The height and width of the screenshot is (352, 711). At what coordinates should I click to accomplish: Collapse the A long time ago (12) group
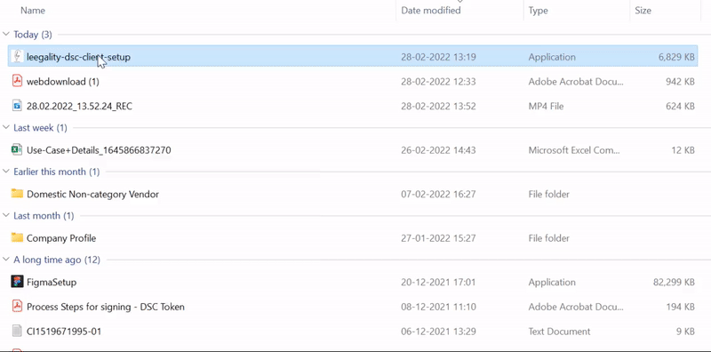point(6,260)
